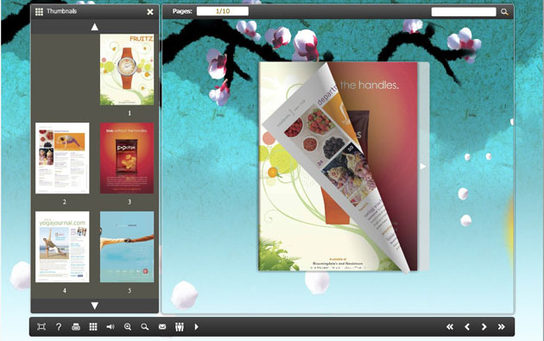544x341 pixels.
Task: Open thumbnail page 5 blue page
Action: click(x=127, y=247)
